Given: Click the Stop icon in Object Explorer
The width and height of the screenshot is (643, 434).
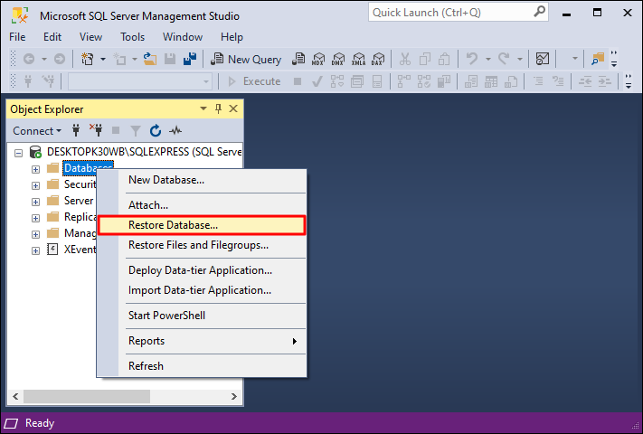Looking at the screenshot, I should (116, 131).
